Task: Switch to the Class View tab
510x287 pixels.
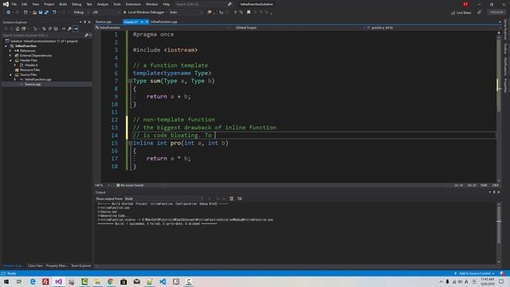Action: [35, 265]
